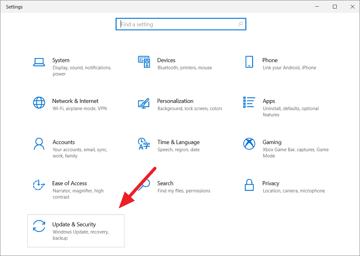Open the Ease of Access icon
This screenshot has width=360, height=256.
tap(39, 185)
